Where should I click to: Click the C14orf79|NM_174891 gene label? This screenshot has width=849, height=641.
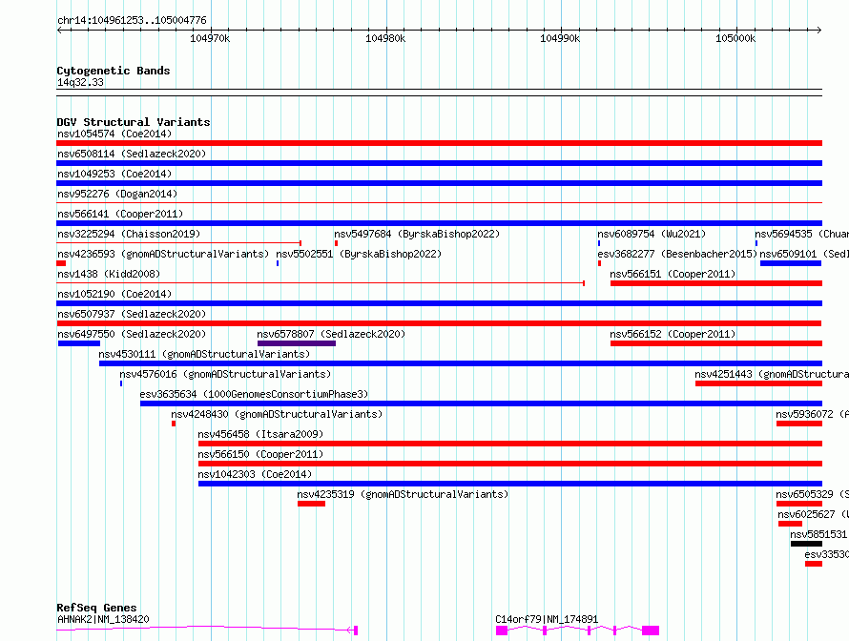547,619
